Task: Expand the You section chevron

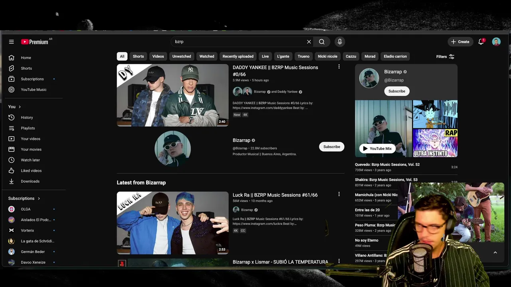Action: tap(20, 107)
